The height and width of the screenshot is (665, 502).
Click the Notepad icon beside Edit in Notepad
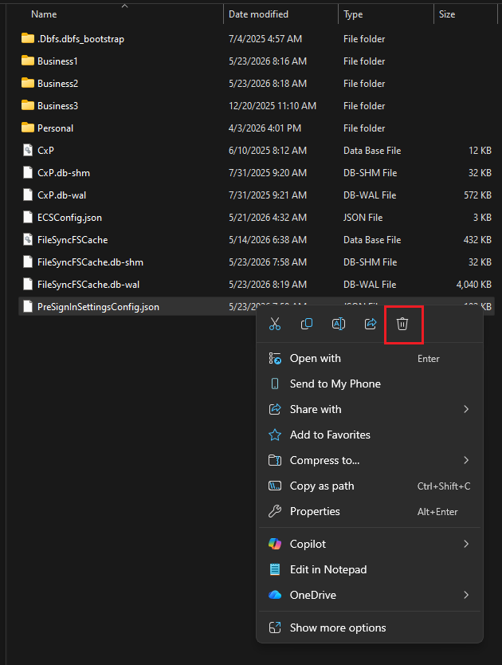[x=275, y=569]
